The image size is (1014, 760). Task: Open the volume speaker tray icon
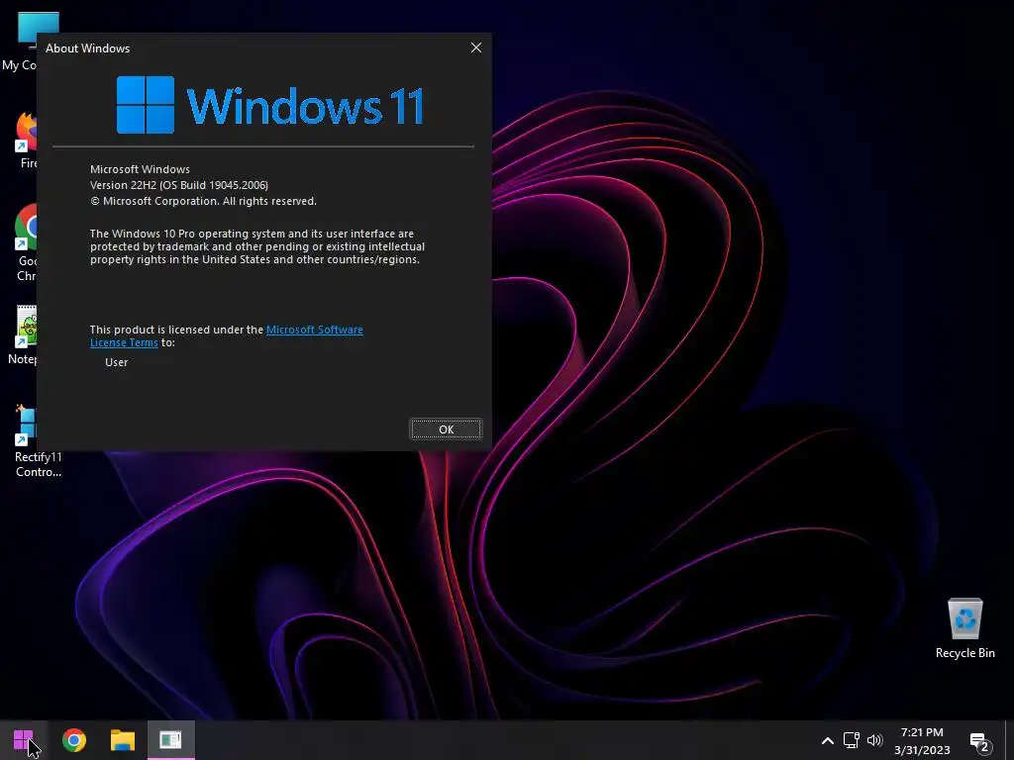pos(875,740)
